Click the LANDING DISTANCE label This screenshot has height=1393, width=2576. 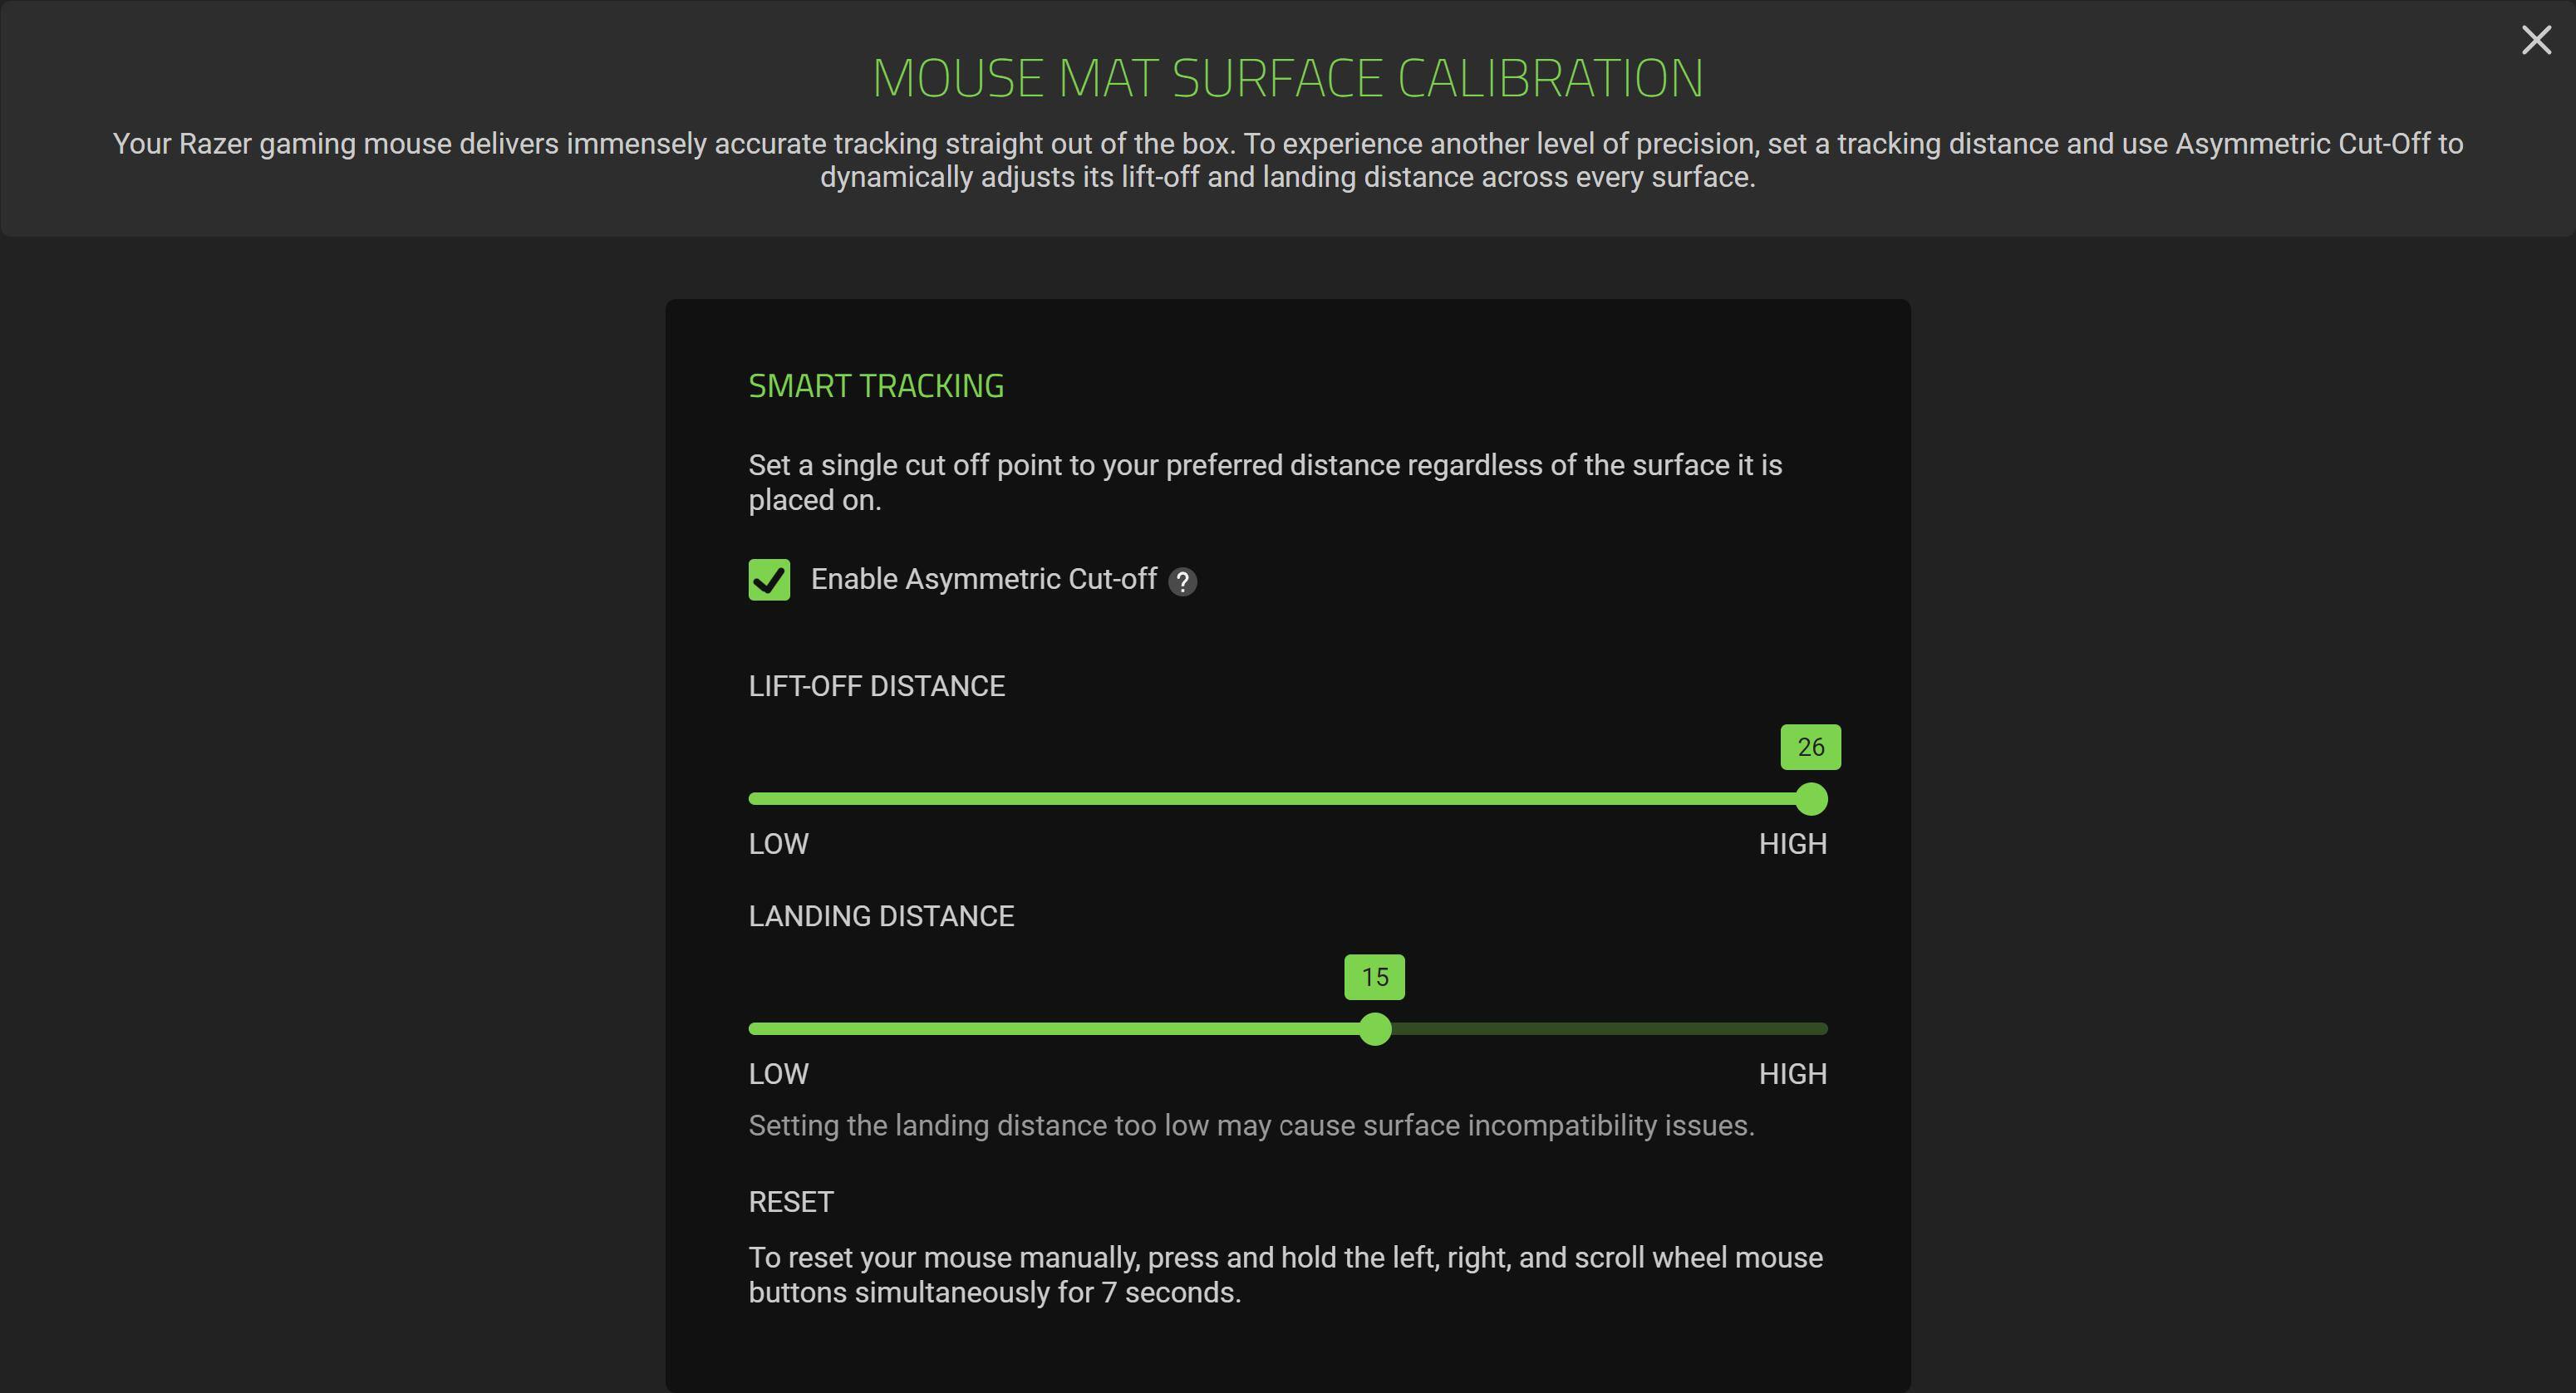(881, 916)
